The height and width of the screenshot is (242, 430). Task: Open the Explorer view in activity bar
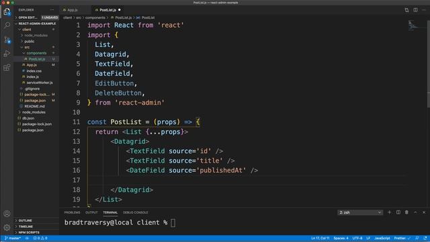(7, 11)
